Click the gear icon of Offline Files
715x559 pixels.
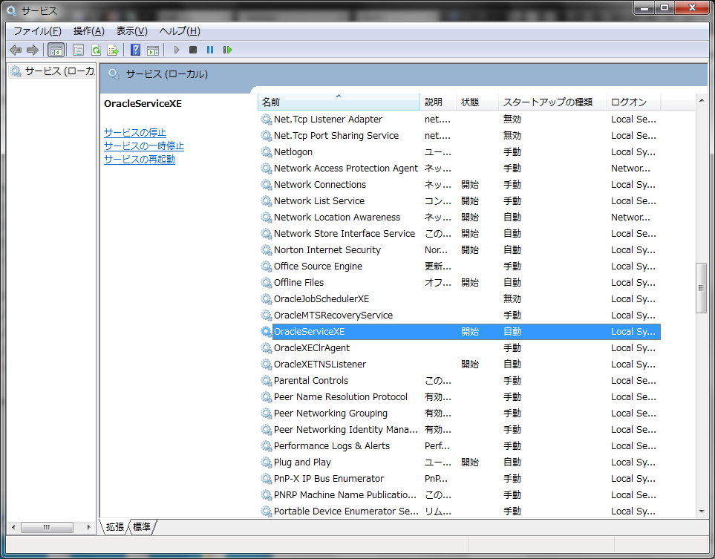coord(267,282)
